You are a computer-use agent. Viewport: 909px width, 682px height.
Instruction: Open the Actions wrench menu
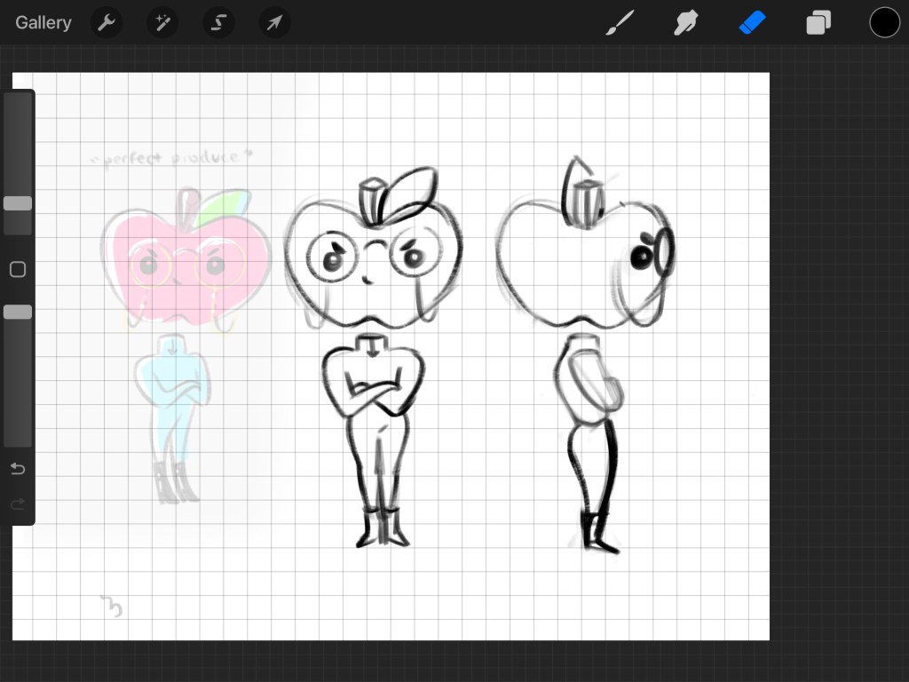[x=107, y=23]
